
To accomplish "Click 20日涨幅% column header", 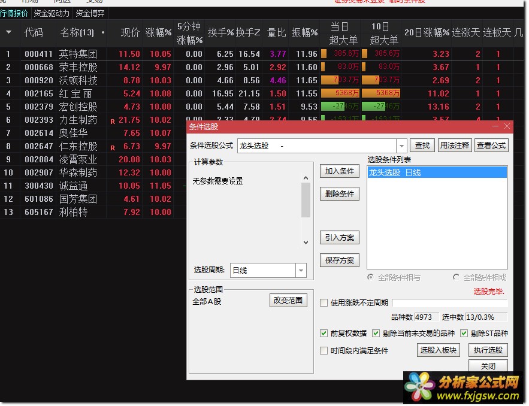I will click(x=427, y=33).
